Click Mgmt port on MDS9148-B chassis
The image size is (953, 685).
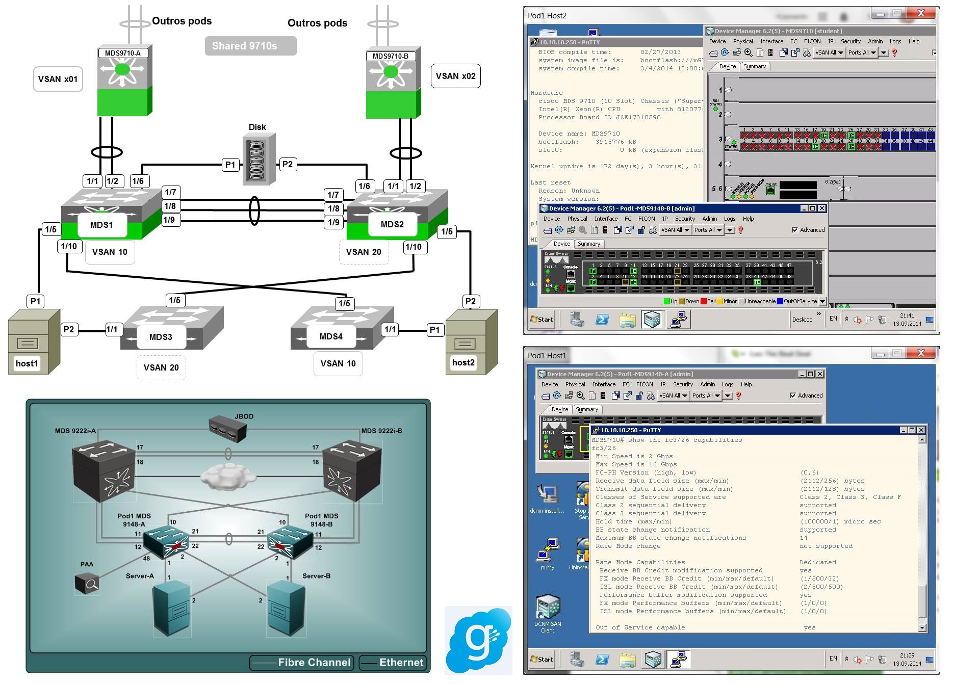point(571,288)
